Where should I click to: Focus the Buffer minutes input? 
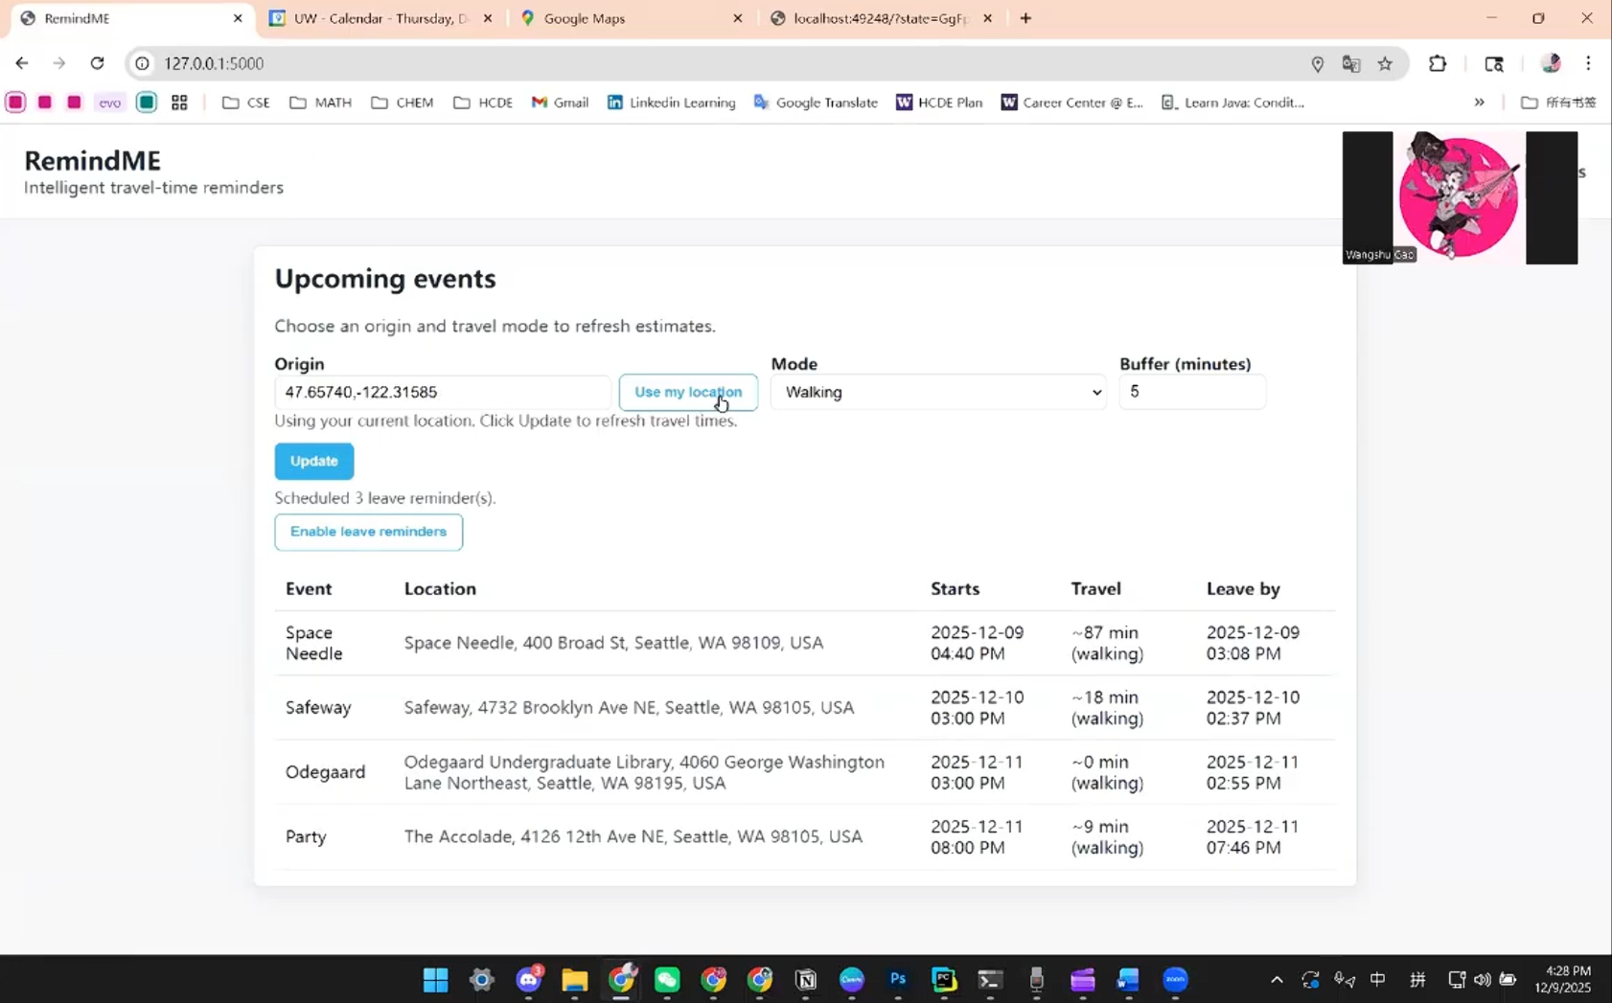point(1192,392)
